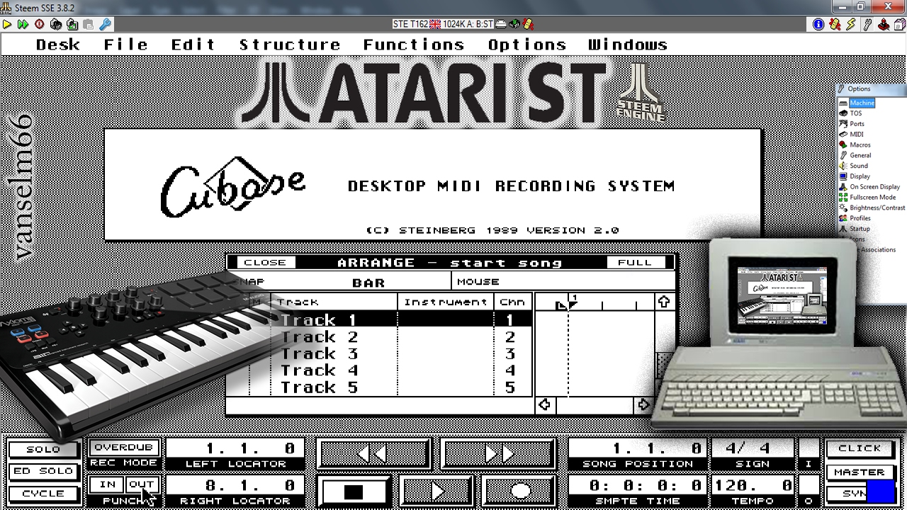907x510 pixels.
Task: Click the blue information icon
Action: pyautogui.click(x=818, y=24)
